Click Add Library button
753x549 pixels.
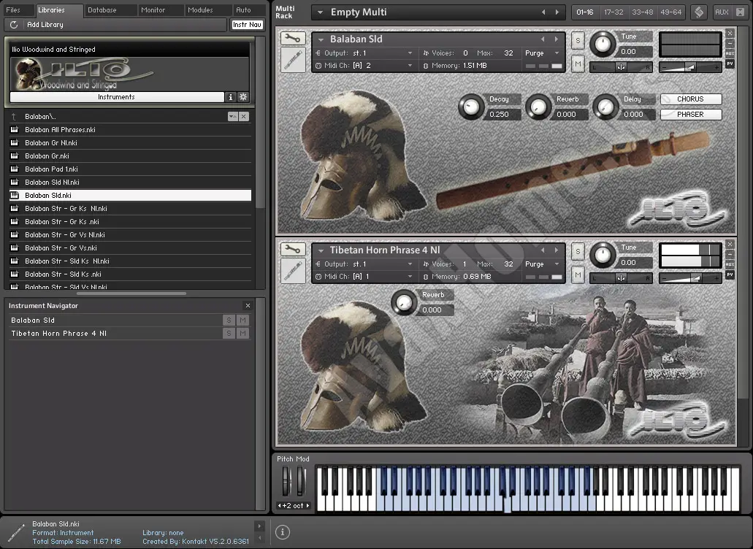point(45,25)
